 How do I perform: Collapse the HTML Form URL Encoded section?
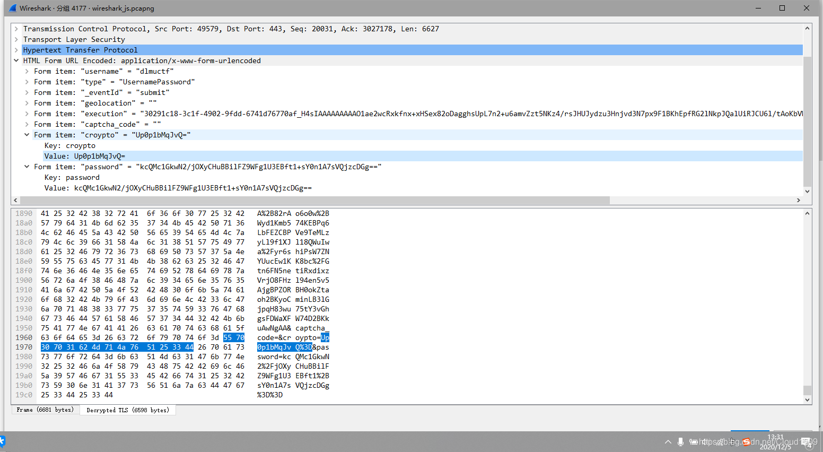tap(16, 60)
